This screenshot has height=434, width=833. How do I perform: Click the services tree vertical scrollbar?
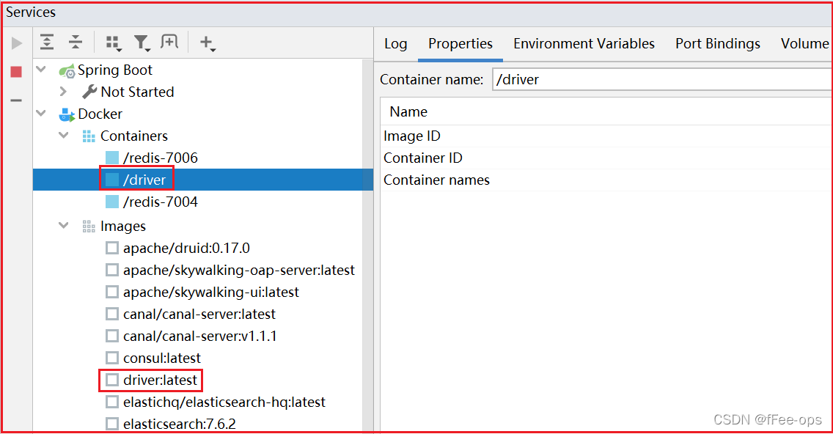point(367,246)
